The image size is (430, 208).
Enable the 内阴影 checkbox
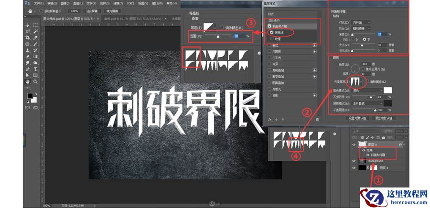(269, 52)
